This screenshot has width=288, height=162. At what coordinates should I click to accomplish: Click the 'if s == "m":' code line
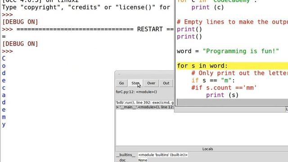tap(213, 81)
